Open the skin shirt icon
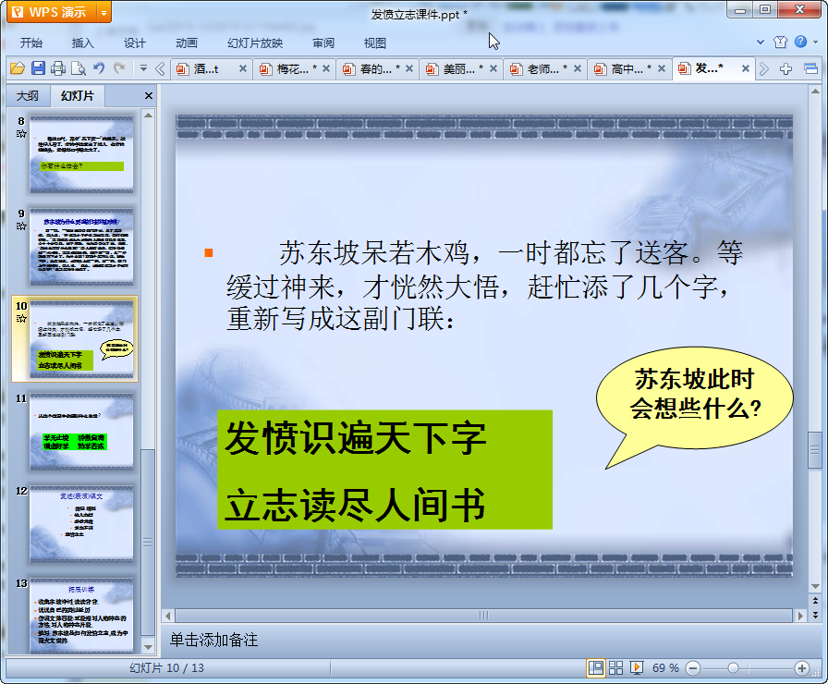This screenshot has height=684, width=828. pos(781,42)
